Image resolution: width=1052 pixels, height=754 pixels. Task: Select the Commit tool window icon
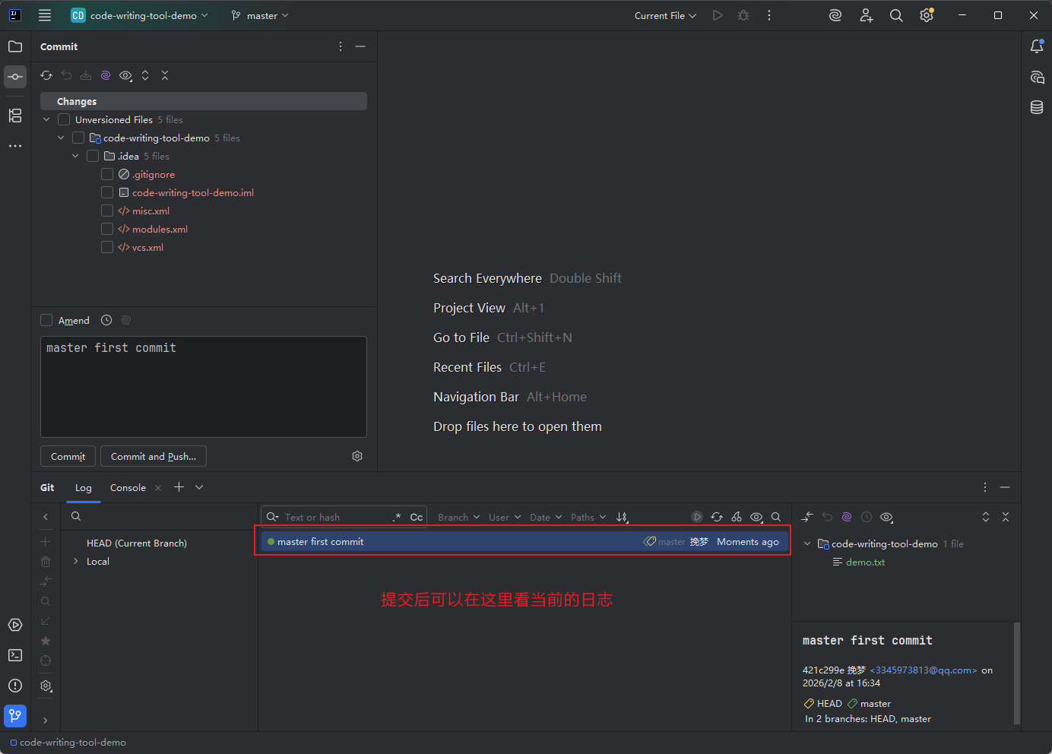tap(15, 77)
